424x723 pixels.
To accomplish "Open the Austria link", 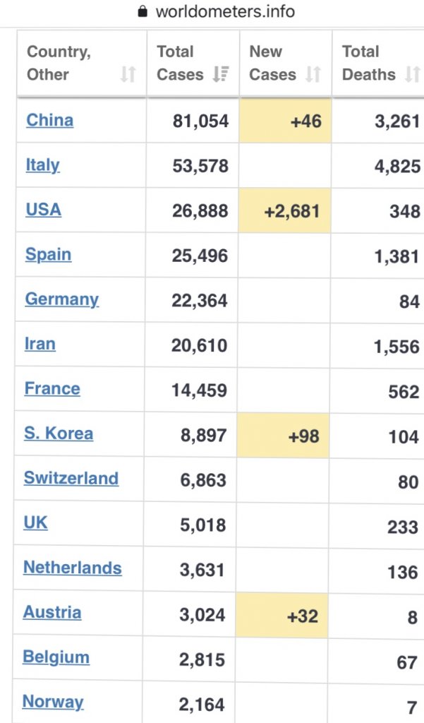I will (52, 612).
